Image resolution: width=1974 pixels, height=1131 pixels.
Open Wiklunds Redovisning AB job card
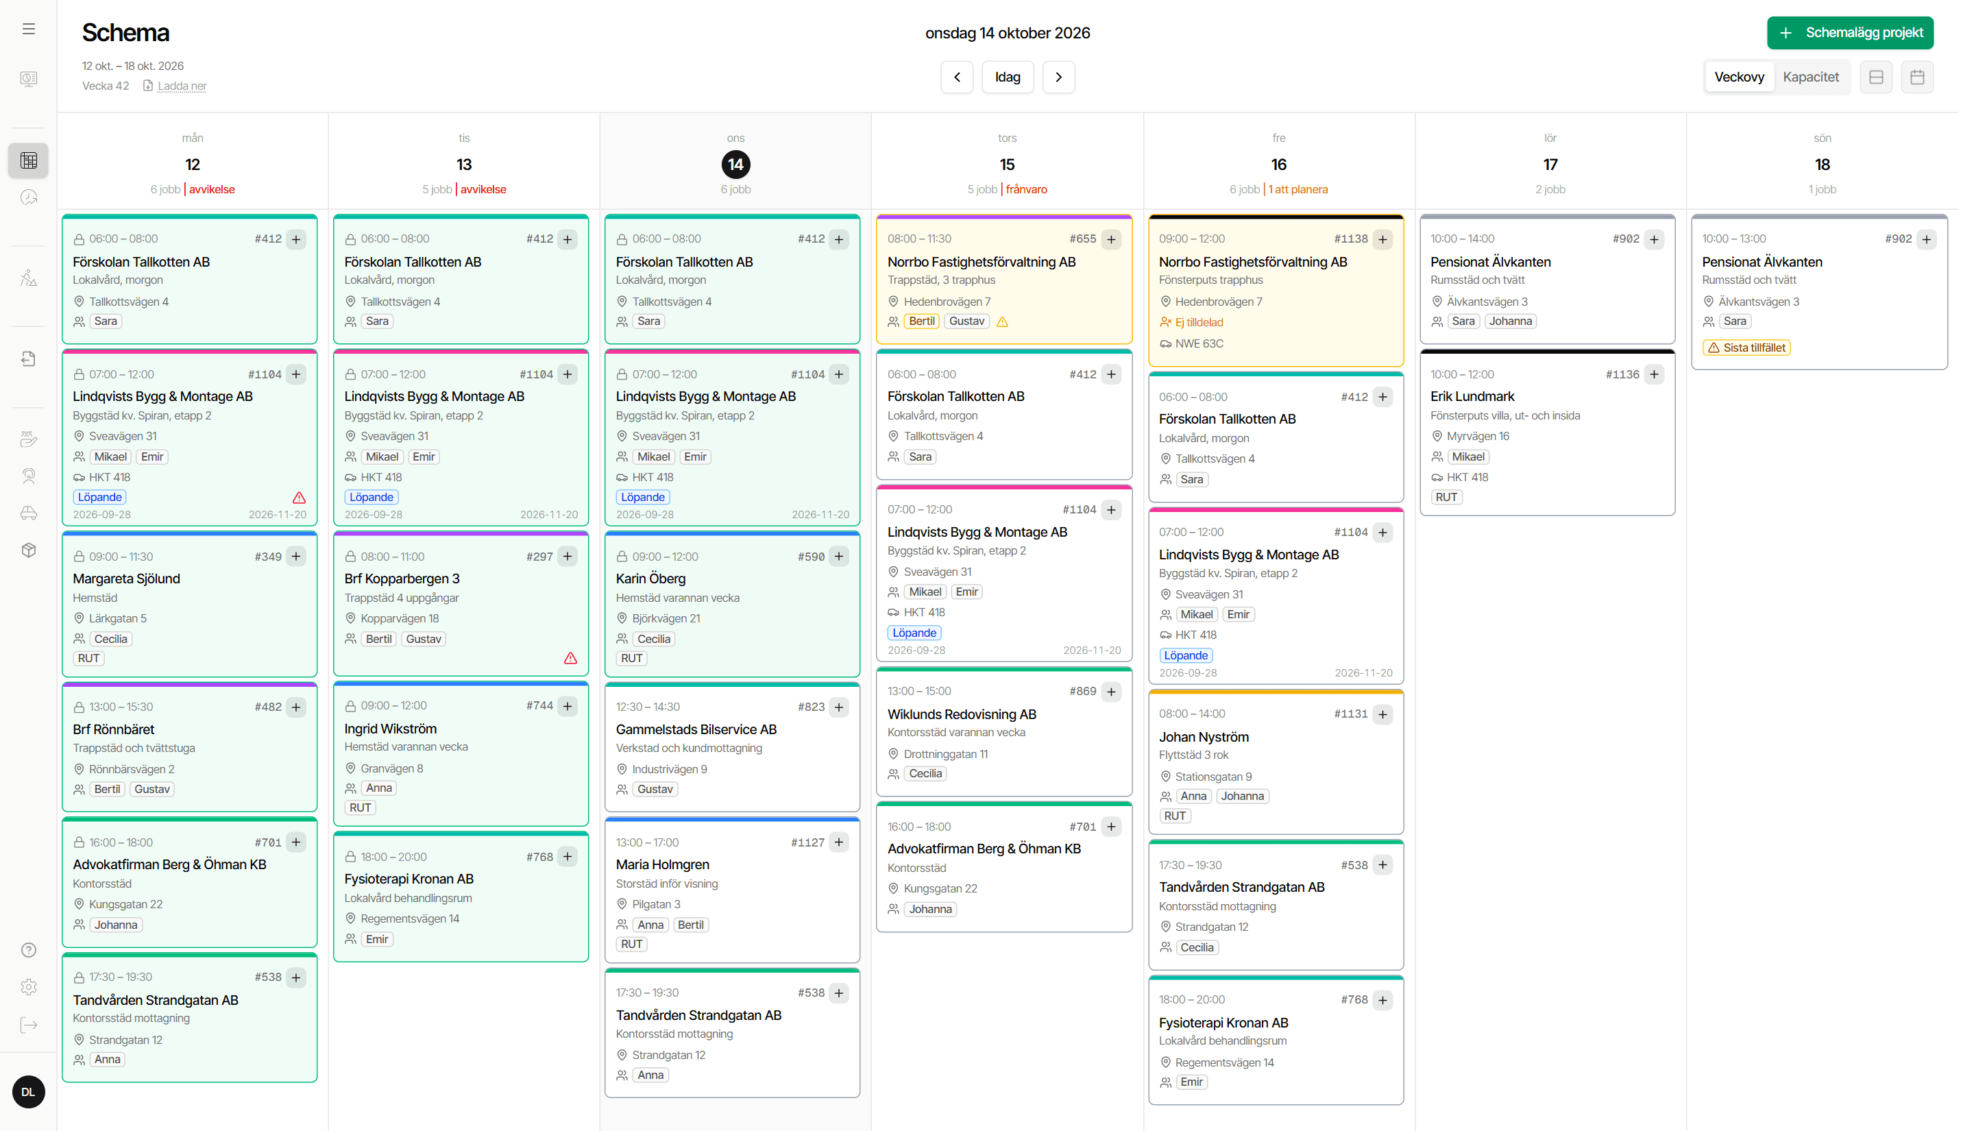(1004, 733)
